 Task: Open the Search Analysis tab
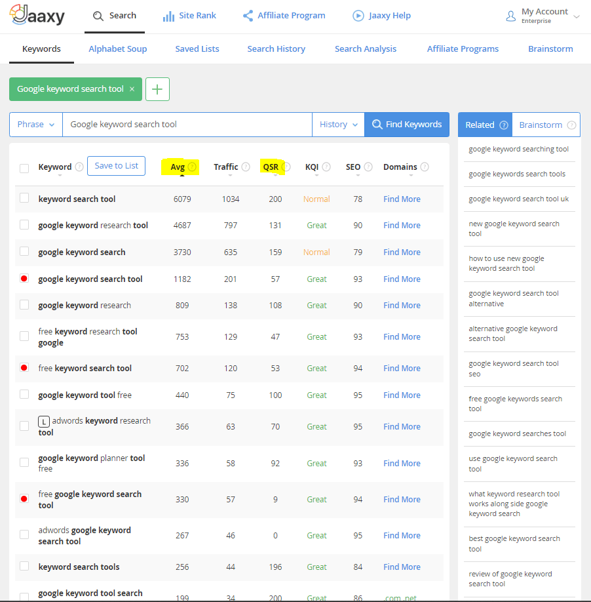[x=366, y=49]
